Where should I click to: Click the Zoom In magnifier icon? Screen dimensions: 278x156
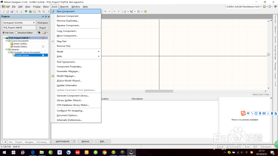point(39,11)
